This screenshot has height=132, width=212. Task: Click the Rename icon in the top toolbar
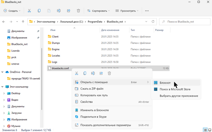pyautogui.click(x=59, y=11)
